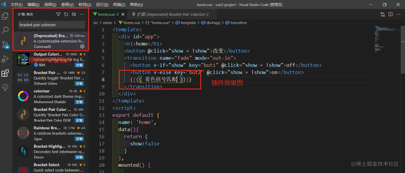Open 终端(T) menu

click(119, 5)
